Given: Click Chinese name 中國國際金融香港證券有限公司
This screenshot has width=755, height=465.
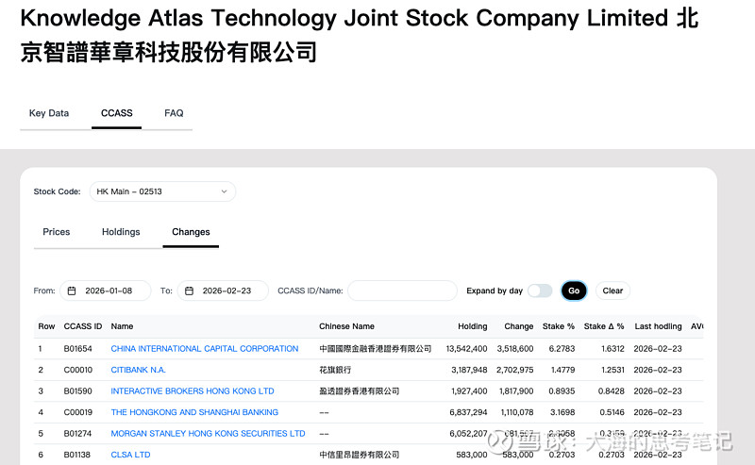Looking at the screenshot, I should coord(375,348).
